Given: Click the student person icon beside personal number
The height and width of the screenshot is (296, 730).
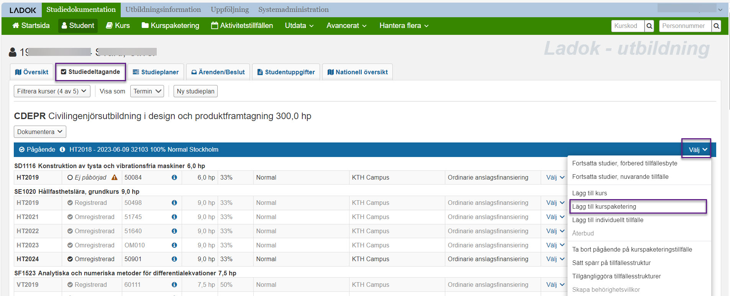Looking at the screenshot, I should coord(13,52).
